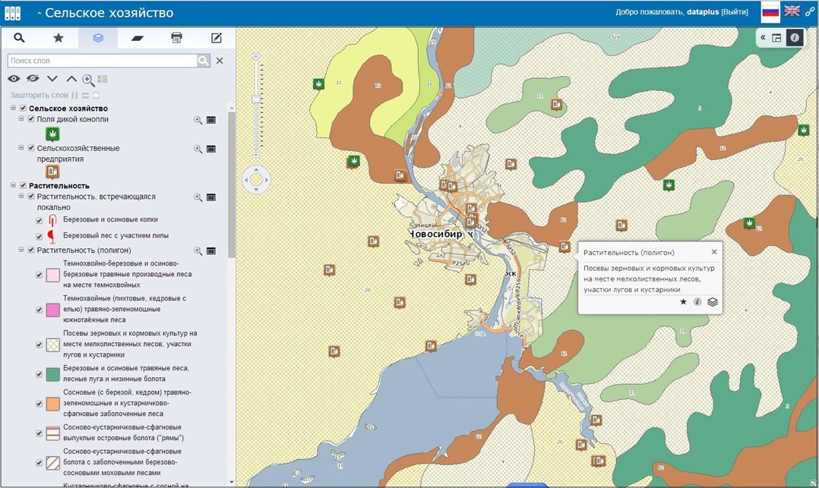Show all layers using eye icon
819x488 pixels.
click(x=14, y=79)
